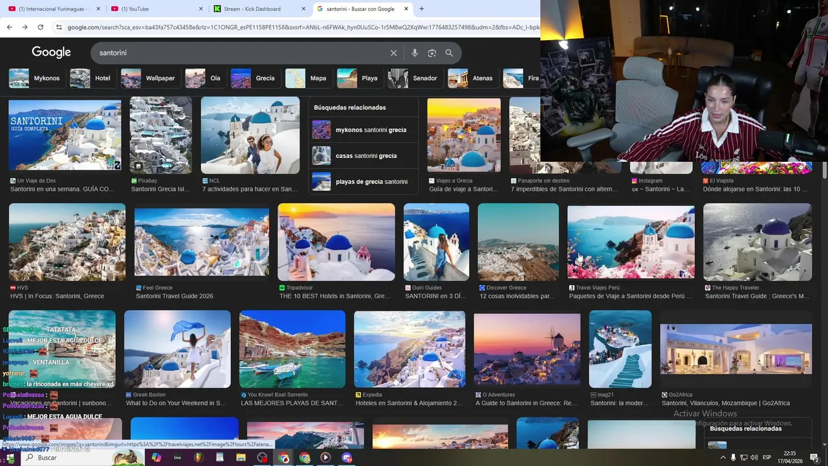
Task: Open the Windows Start menu
Action: click(10, 458)
